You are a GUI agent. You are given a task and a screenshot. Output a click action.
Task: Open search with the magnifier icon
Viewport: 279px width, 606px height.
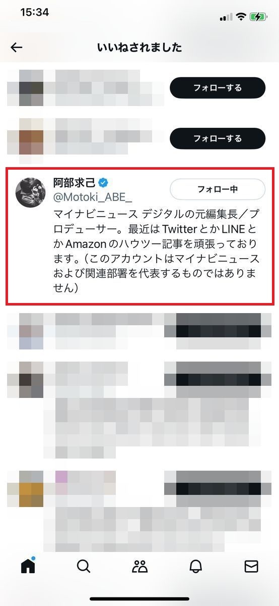[84, 567]
